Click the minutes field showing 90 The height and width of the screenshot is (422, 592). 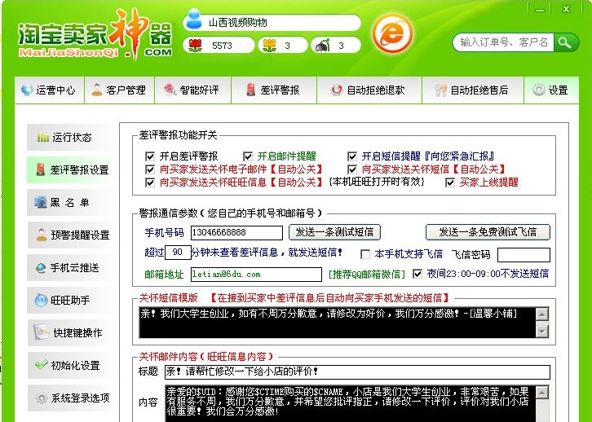click(x=178, y=253)
